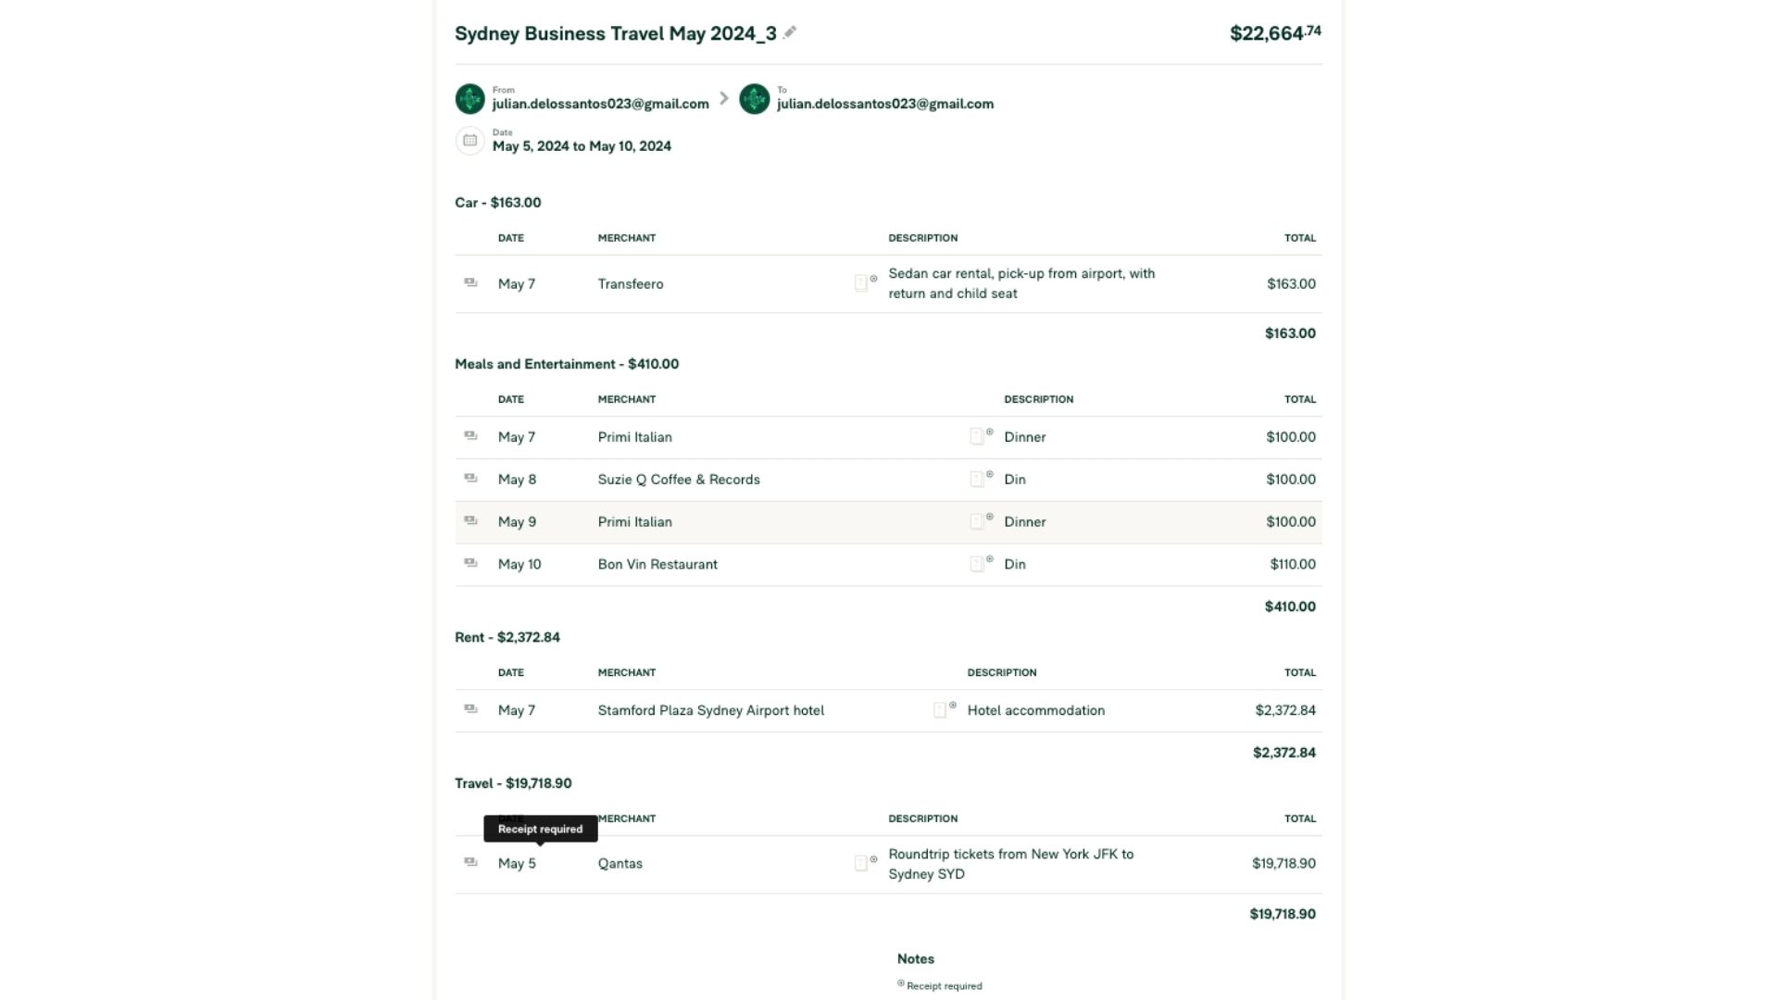Click the chevron arrow between From and To
The image size is (1778, 1000).
(x=724, y=98)
